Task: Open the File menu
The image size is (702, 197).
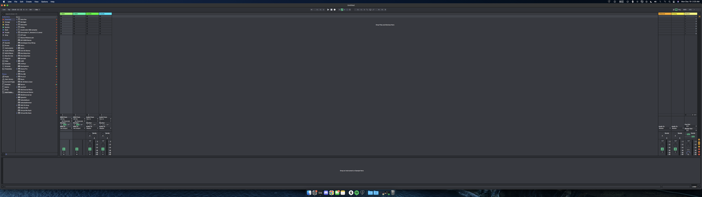Action: [x=16, y=2]
